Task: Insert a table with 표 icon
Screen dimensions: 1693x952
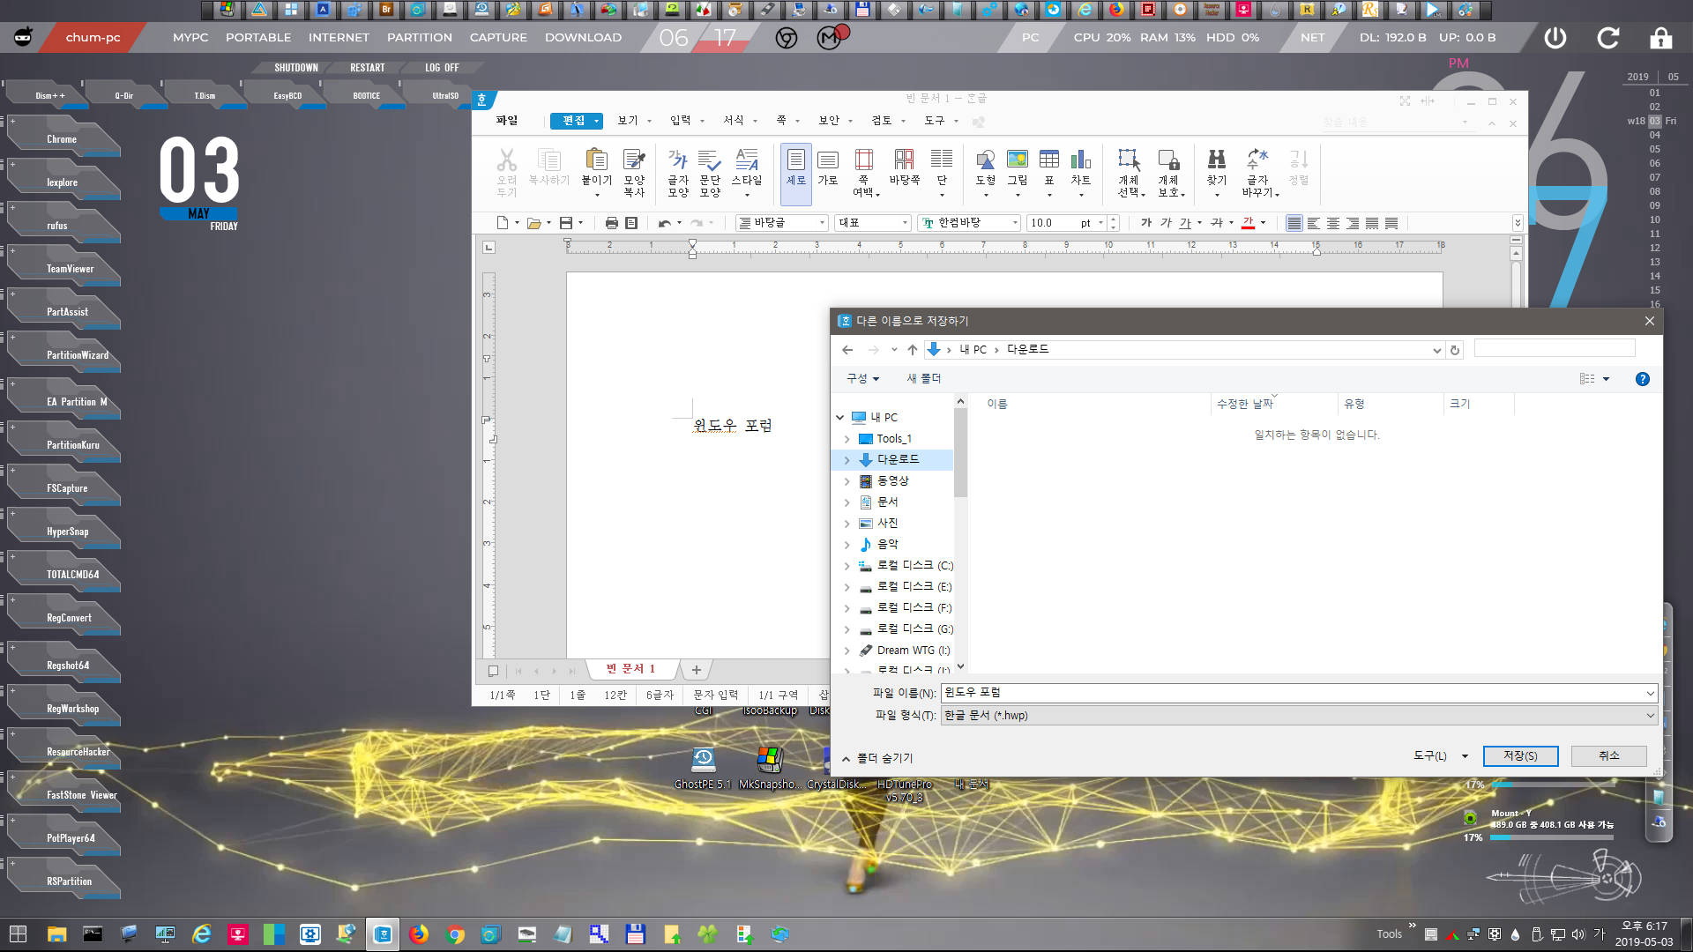Action: point(1049,160)
